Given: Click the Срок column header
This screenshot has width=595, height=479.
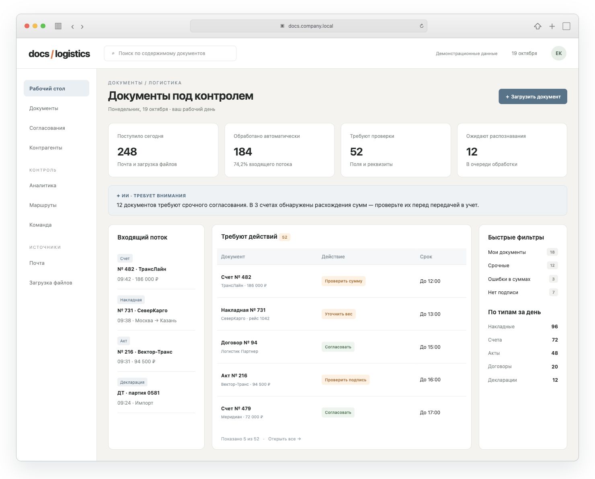Looking at the screenshot, I should click(426, 256).
